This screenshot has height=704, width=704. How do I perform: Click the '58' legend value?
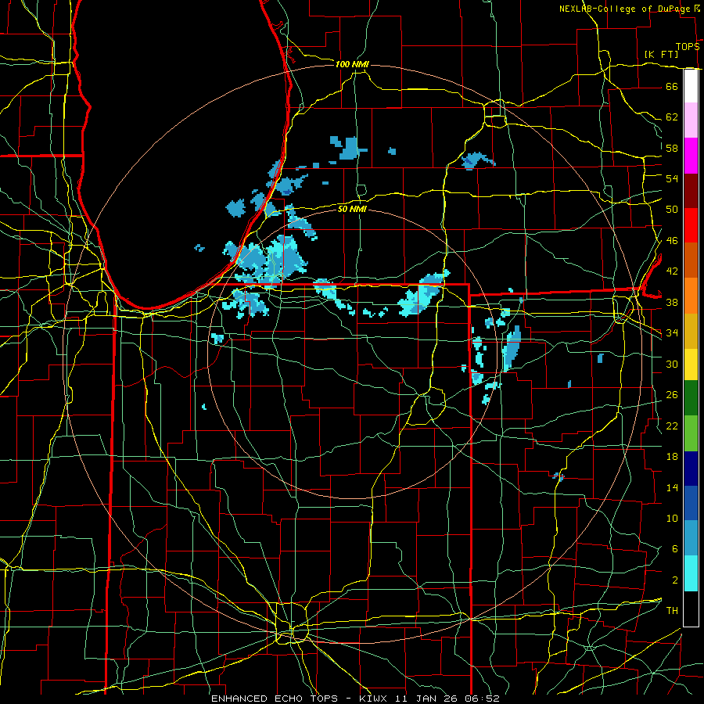(672, 148)
